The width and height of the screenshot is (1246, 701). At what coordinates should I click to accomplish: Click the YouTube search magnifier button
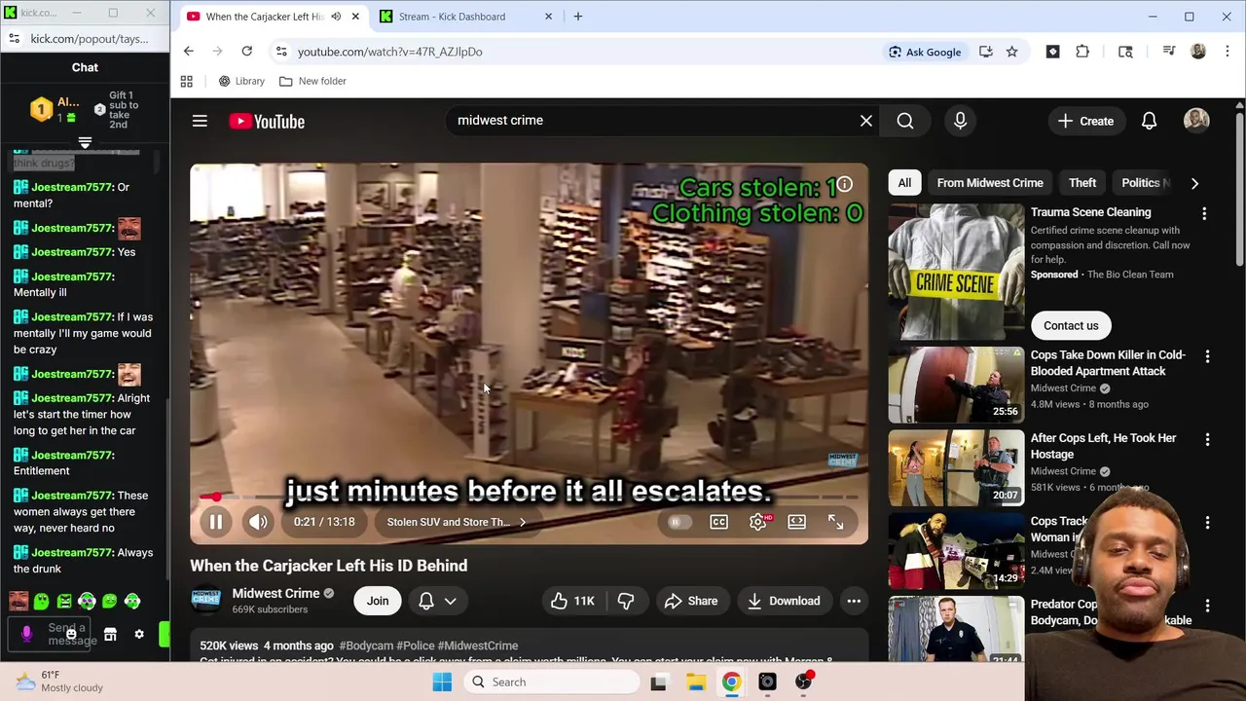pyautogui.click(x=905, y=121)
